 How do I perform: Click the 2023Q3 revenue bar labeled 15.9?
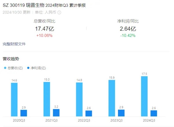point(112,98)
